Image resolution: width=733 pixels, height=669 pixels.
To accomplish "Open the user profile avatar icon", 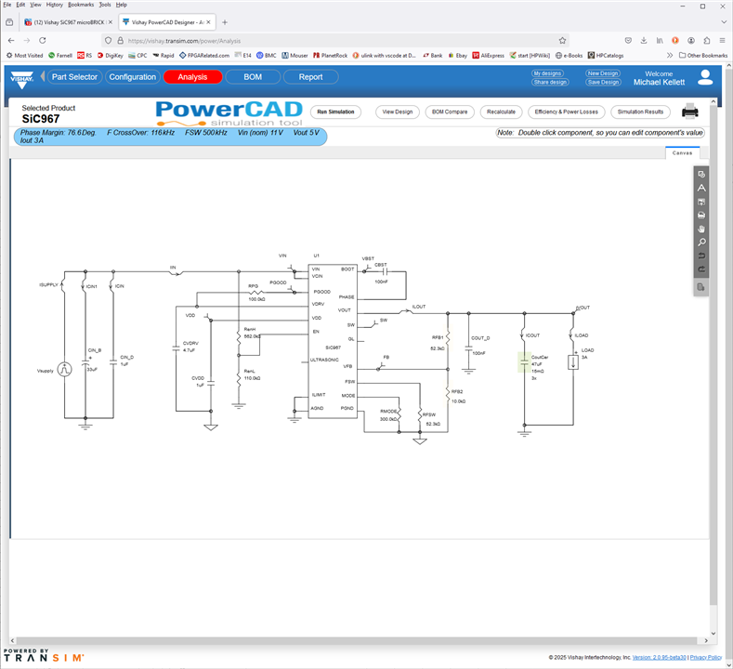I will coord(706,77).
